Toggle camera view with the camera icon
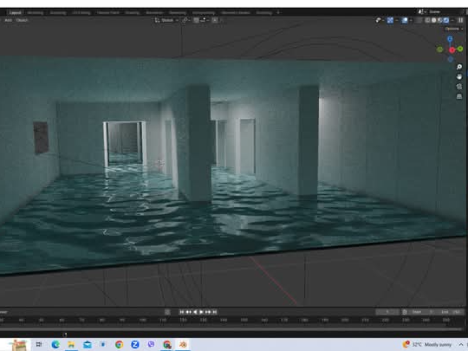The width and height of the screenshot is (468, 351). tap(459, 86)
